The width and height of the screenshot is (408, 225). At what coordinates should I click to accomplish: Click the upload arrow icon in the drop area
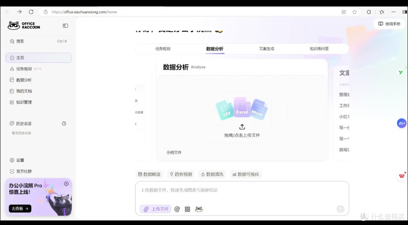click(242, 127)
